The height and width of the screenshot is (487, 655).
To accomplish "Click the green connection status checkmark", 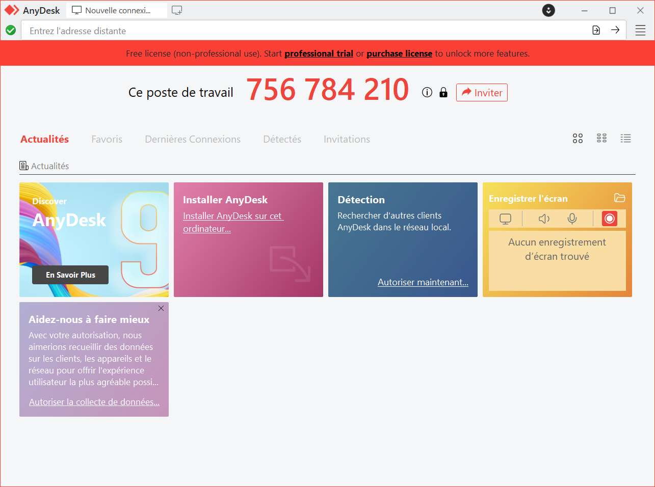I will coord(11,30).
